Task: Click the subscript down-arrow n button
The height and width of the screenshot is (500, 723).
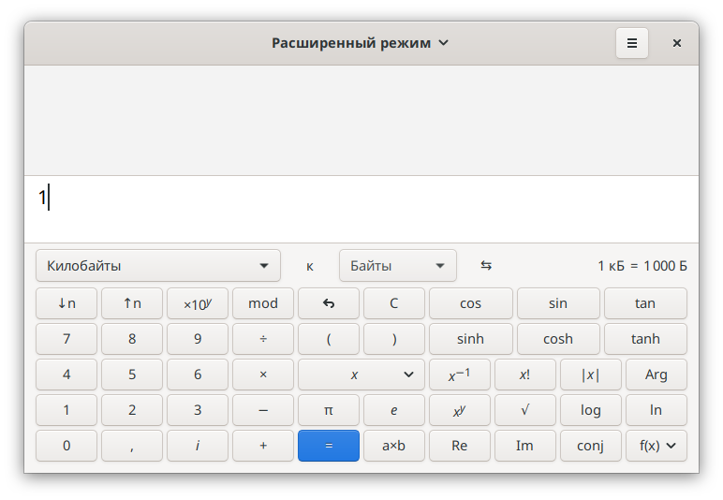Action: (66, 303)
